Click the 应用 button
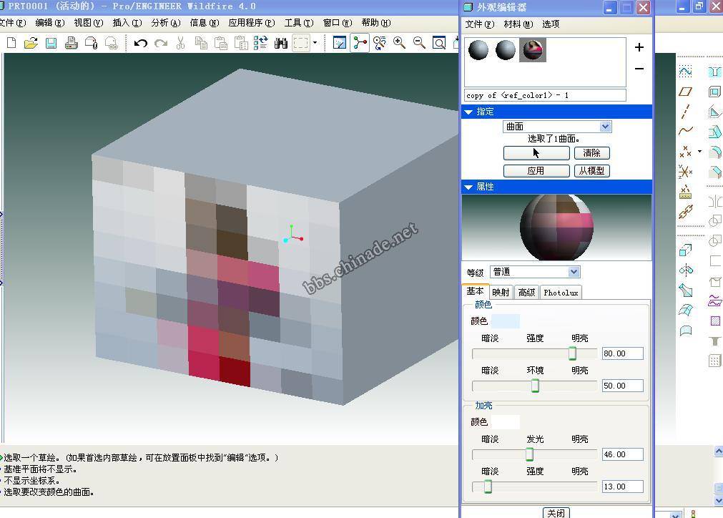 point(536,171)
